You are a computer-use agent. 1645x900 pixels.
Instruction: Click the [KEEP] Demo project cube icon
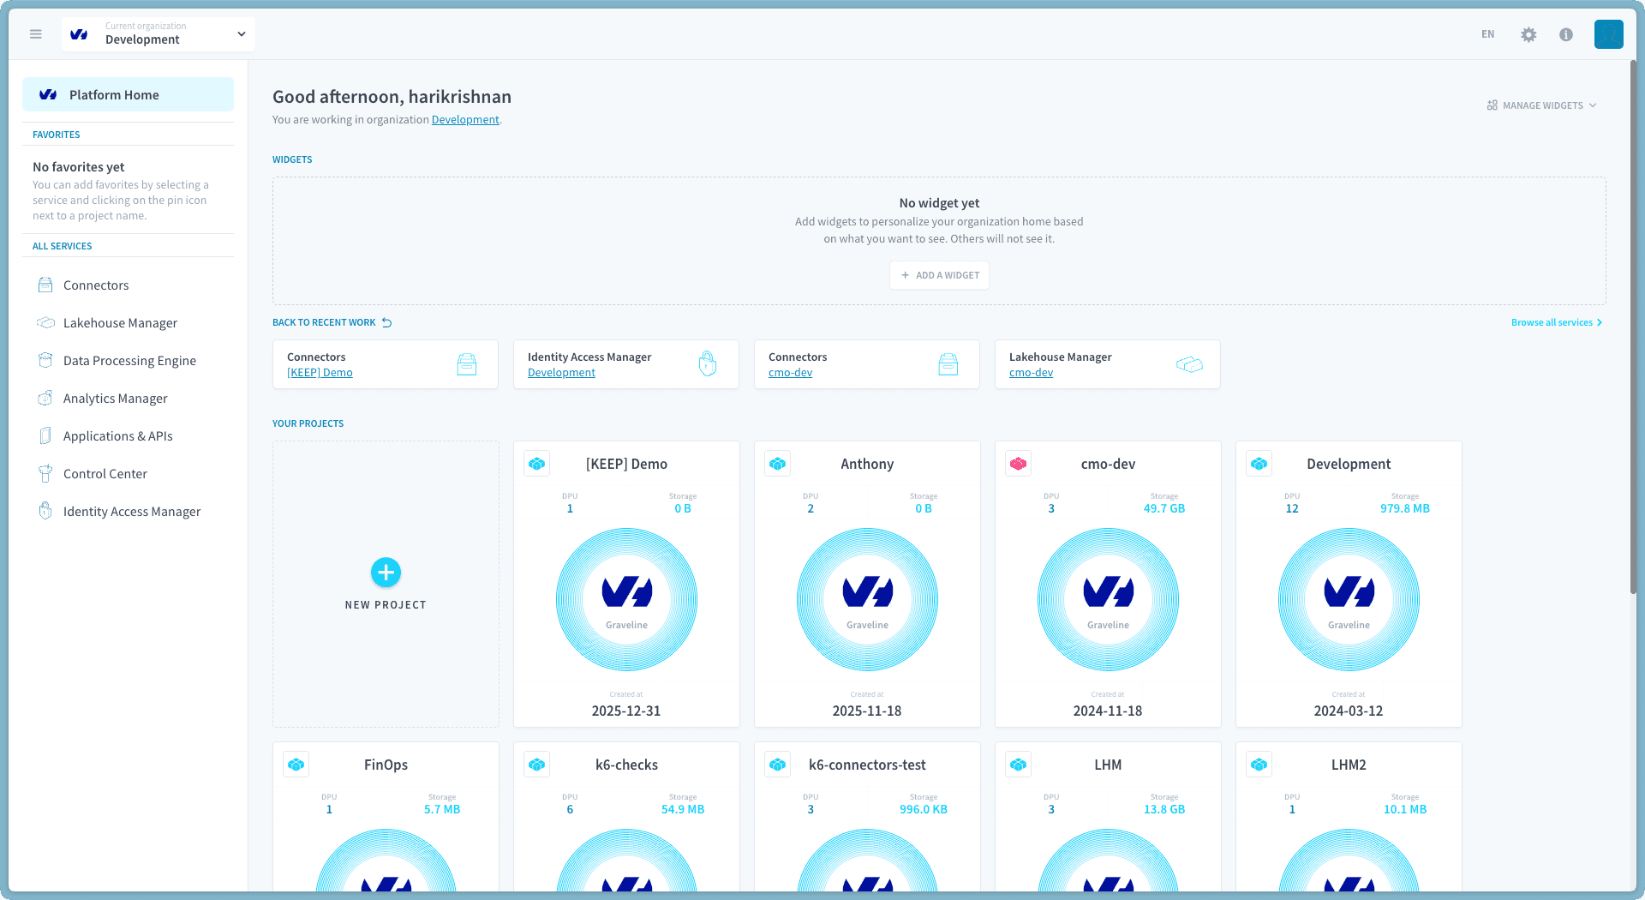tap(537, 464)
